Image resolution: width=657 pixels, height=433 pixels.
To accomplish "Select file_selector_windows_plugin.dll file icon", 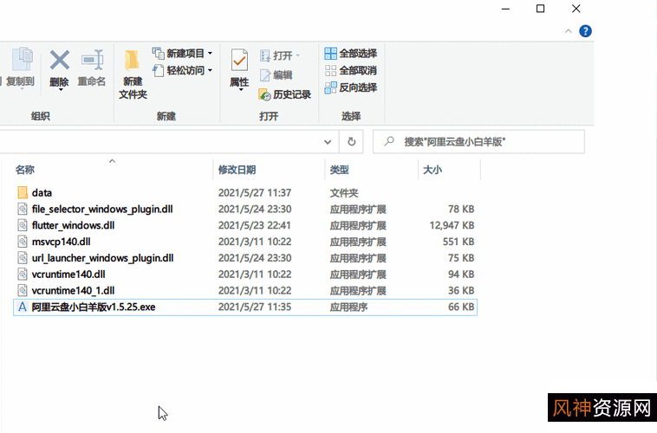I will (23, 209).
